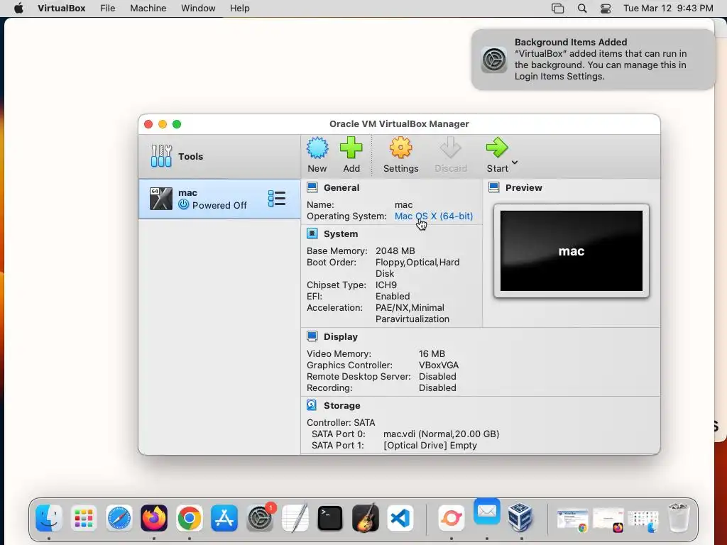This screenshot has height=545, width=727.
Task: Click the [Optical Drive] Empty entry
Action: (430, 446)
